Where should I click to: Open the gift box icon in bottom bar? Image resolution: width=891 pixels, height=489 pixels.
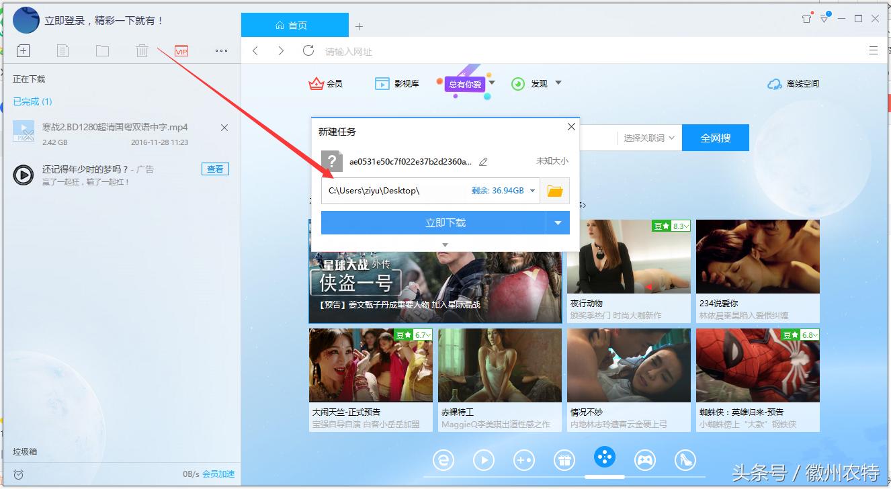(564, 459)
